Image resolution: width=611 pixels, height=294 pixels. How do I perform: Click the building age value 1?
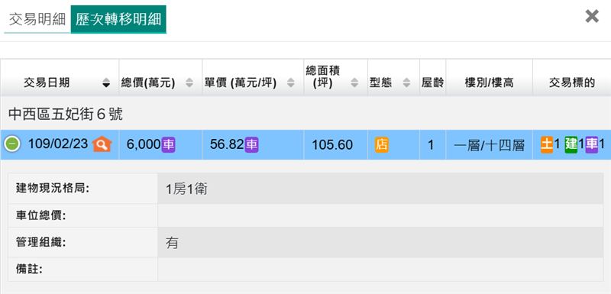pos(431,145)
